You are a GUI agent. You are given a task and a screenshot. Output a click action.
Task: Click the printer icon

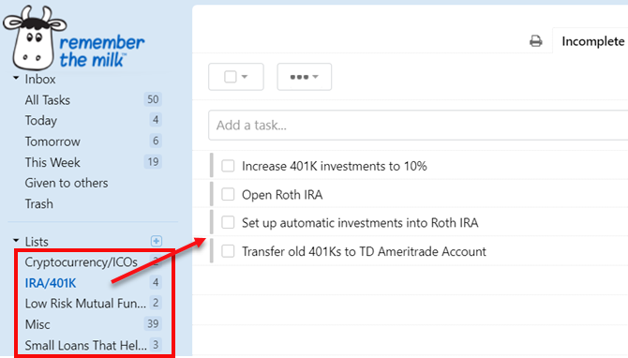pos(535,41)
